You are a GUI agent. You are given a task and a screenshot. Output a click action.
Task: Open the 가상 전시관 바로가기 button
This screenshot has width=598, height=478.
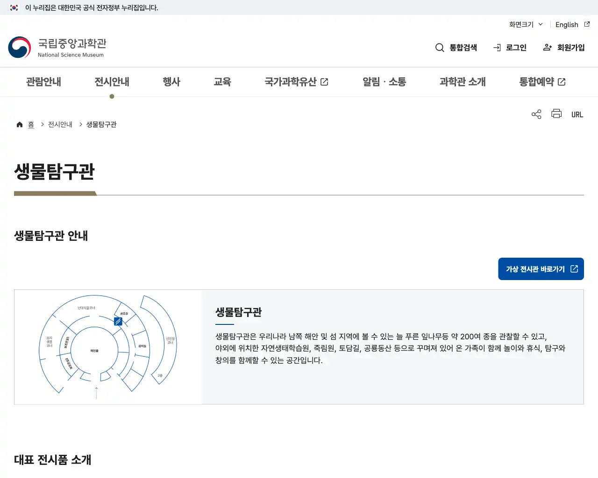click(x=541, y=269)
